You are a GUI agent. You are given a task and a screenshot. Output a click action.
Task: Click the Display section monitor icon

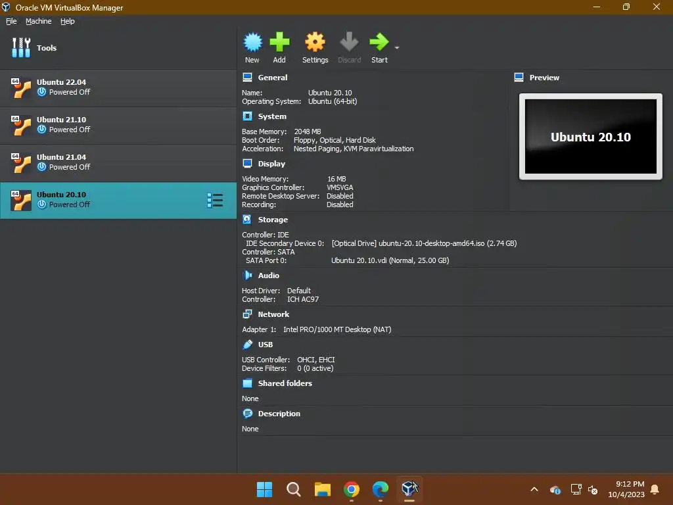(247, 164)
